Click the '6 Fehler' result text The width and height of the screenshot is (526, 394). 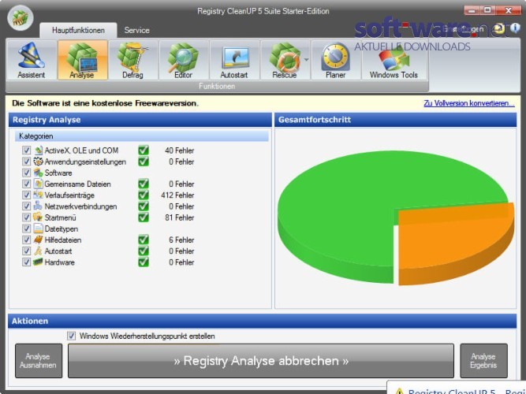click(x=181, y=240)
